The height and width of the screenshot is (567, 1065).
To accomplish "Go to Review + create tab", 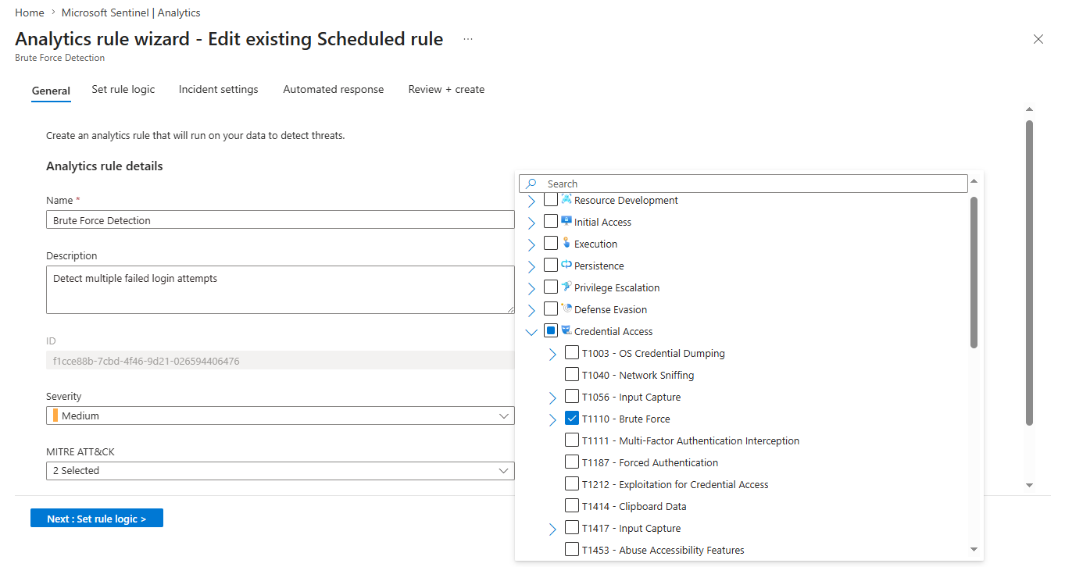I will point(446,89).
